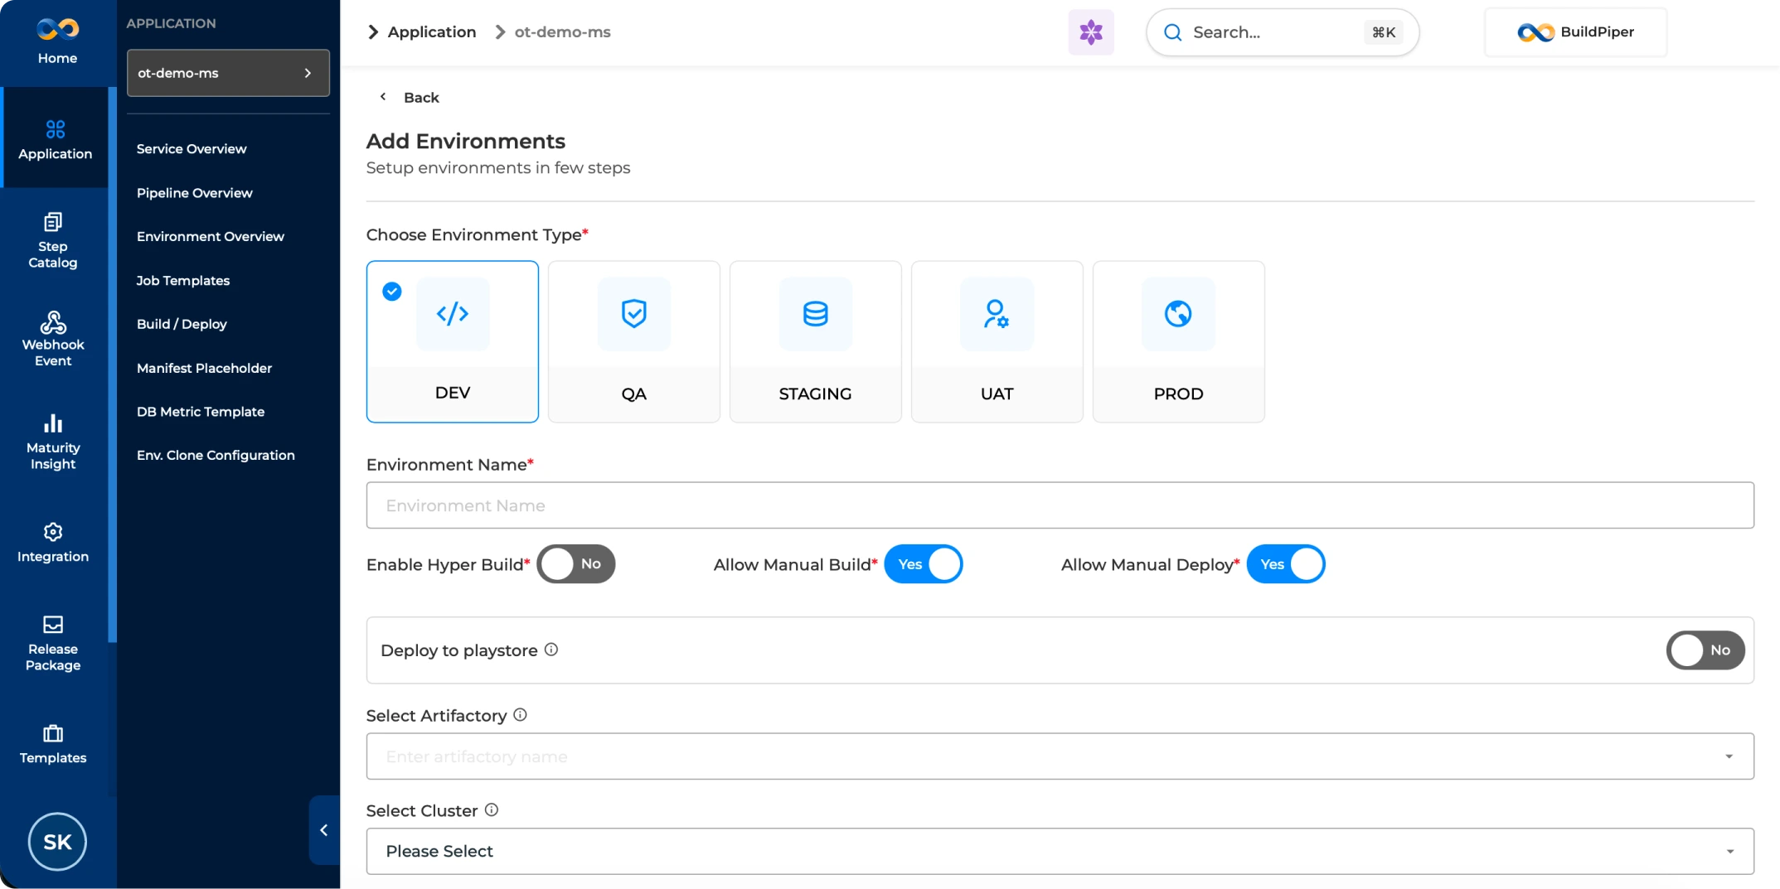
Task: Toggle Allow Manual Build switch
Action: (924, 564)
